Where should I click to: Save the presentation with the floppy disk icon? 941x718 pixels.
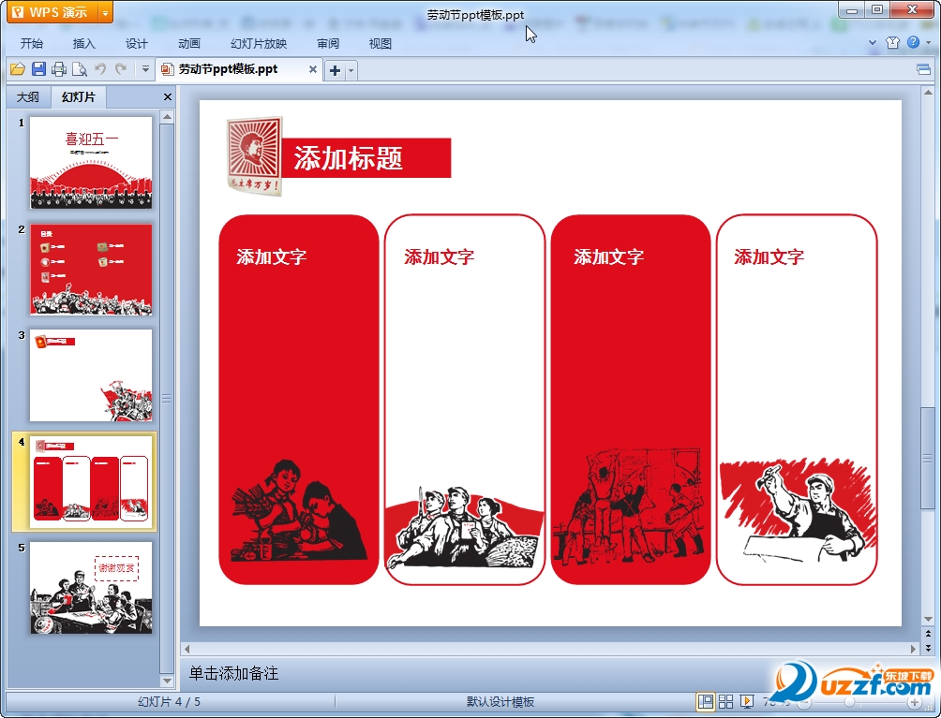(x=38, y=69)
